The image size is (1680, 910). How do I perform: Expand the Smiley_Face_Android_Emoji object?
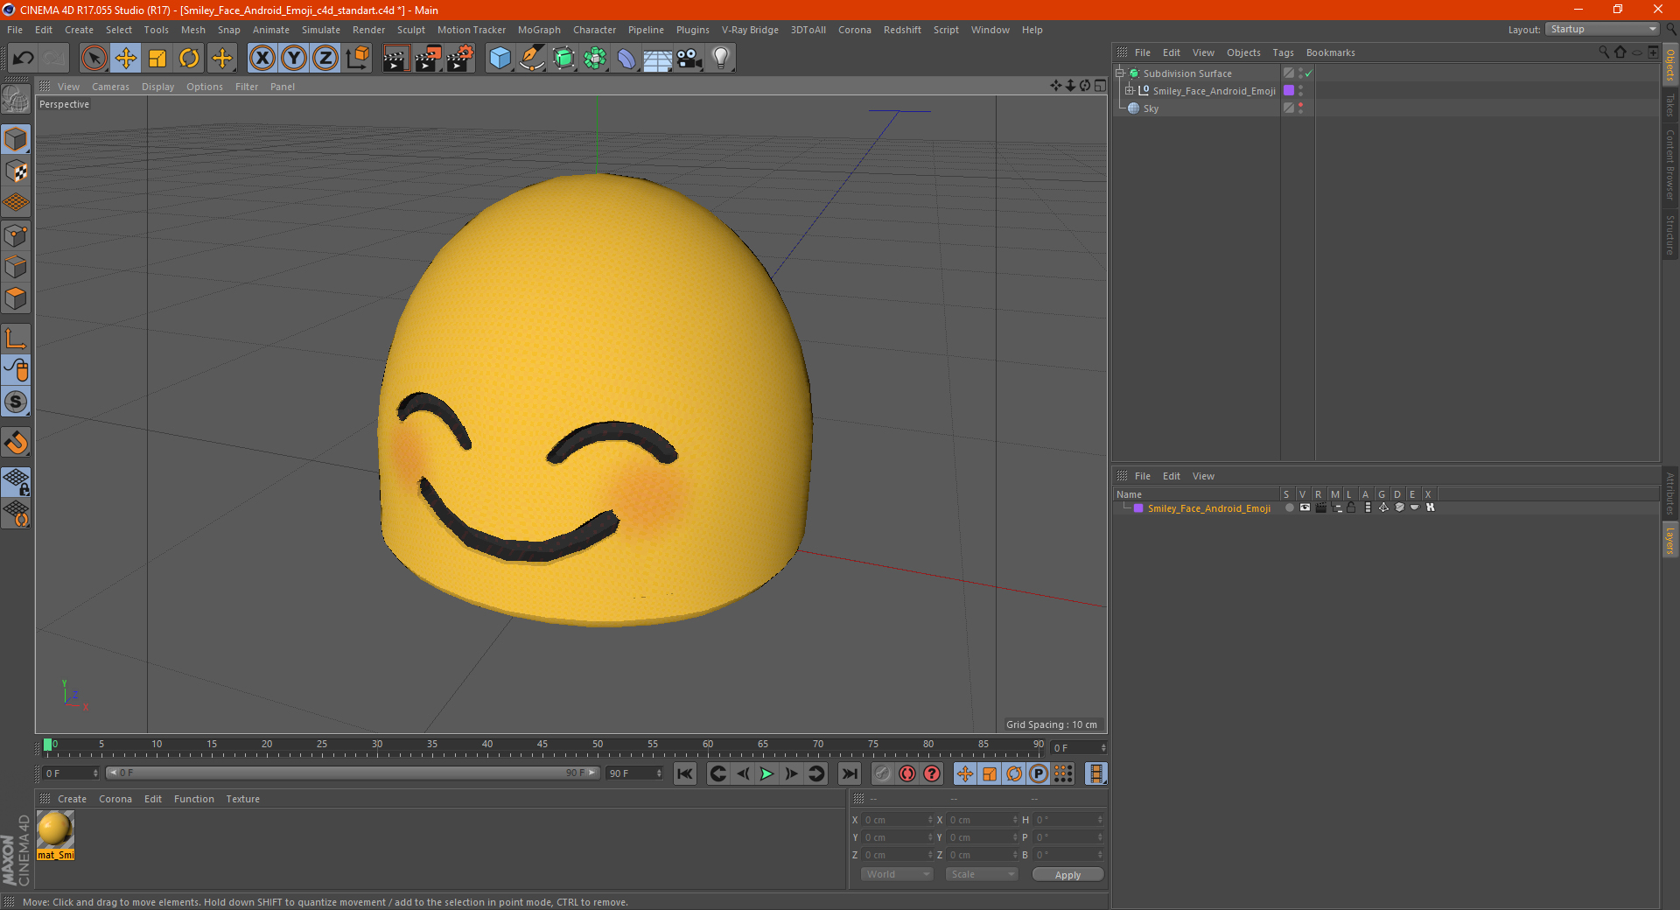tap(1129, 91)
